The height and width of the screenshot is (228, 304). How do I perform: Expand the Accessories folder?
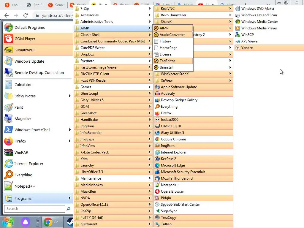[113, 15]
